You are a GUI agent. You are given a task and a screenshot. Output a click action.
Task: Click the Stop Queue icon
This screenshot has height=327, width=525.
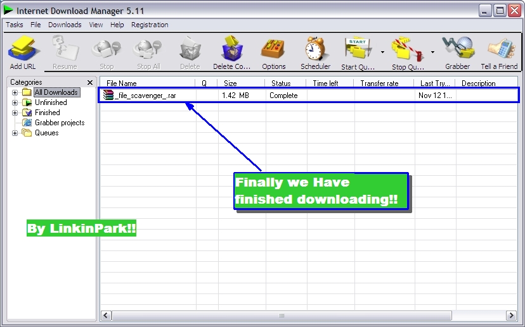407,49
